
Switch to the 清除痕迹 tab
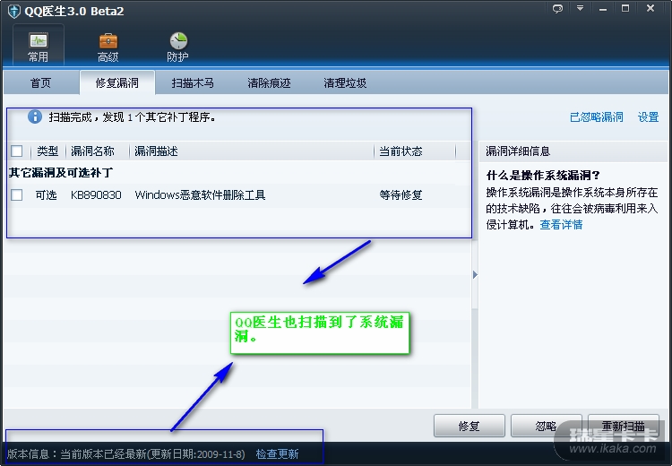269,82
